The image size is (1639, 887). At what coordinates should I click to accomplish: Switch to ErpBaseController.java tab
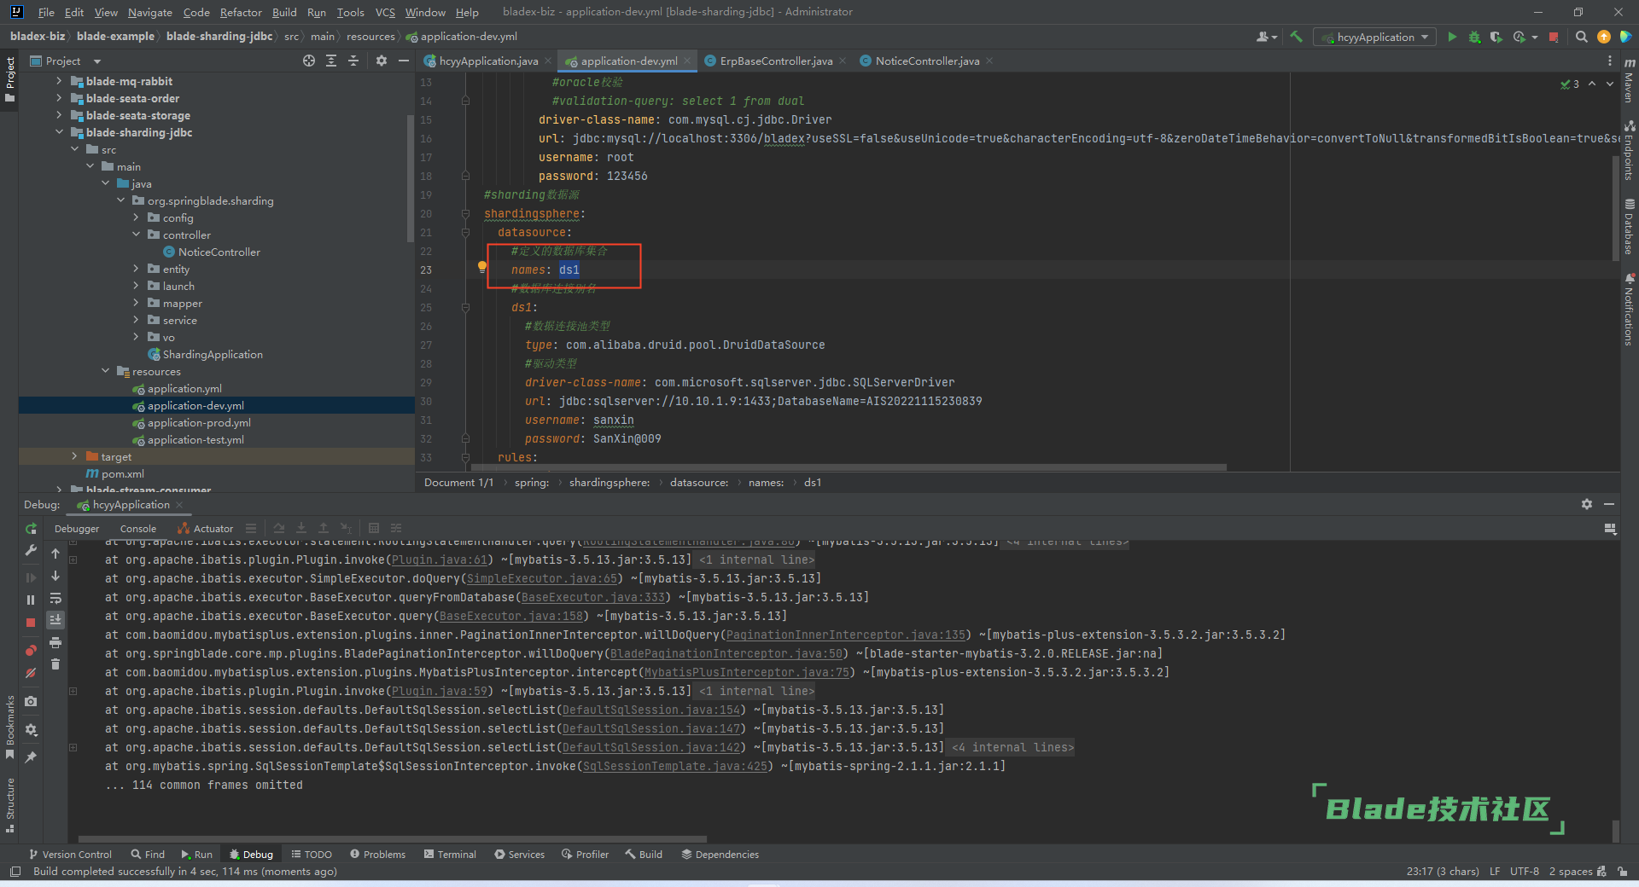point(776,61)
